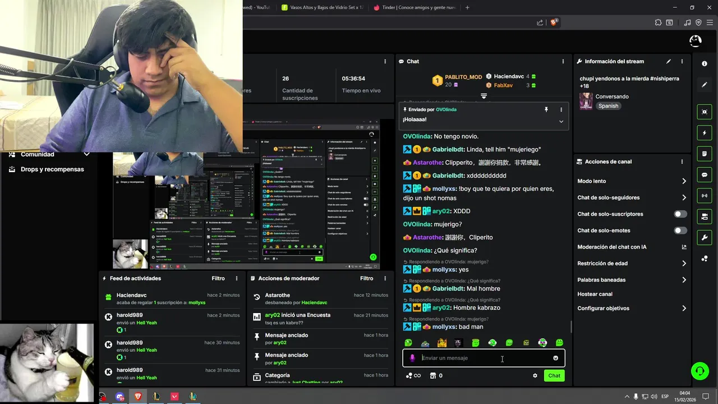Screen dimensions: 718x404
Task: Click mollyxs username in bad man message
Action: tap(444, 327)
